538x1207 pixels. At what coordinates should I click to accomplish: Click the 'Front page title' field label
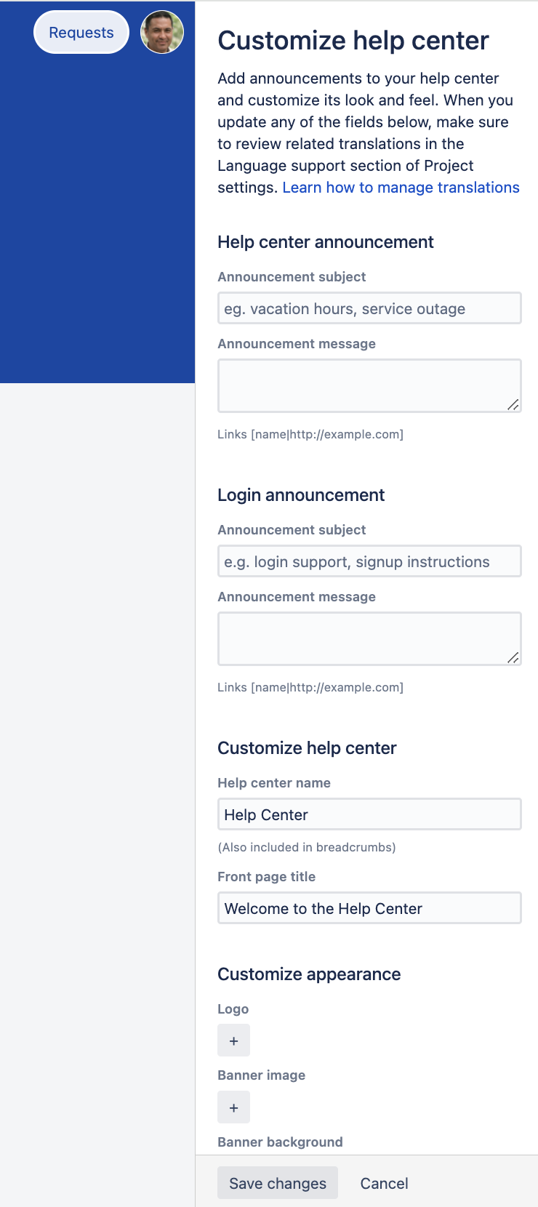267,877
